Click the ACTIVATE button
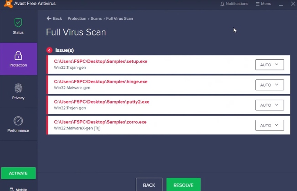Screen dimensions: 297x191 tap(18, 173)
